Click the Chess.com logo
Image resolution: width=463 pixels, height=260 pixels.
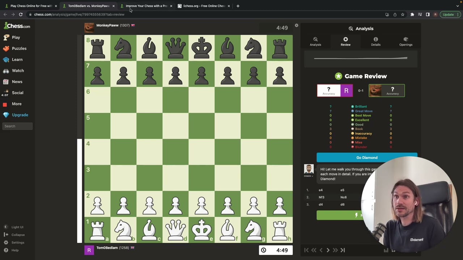pos(17,26)
